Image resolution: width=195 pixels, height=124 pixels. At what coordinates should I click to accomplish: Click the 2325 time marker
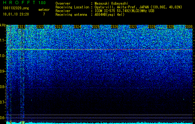coord(96,27)
